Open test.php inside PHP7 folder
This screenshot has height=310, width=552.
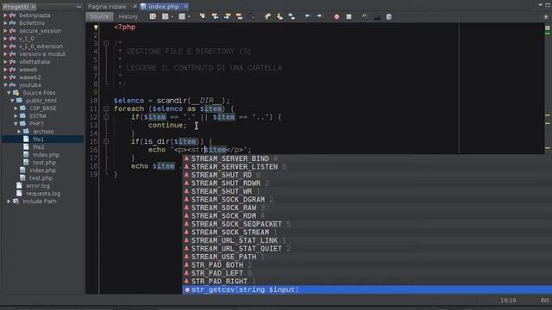[44, 163]
